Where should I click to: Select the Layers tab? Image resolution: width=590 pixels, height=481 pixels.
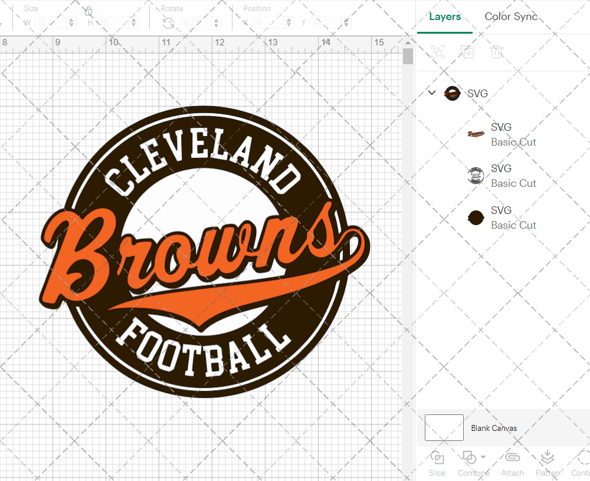(445, 17)
